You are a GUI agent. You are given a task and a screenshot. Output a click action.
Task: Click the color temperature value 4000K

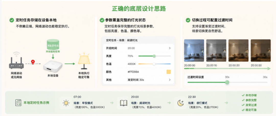(132, 64)
